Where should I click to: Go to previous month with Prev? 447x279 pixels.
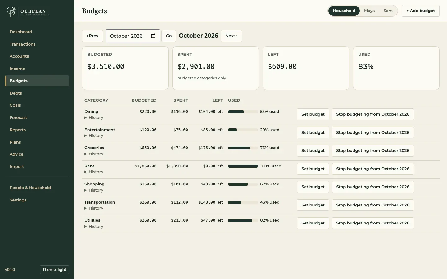(93, 36)
